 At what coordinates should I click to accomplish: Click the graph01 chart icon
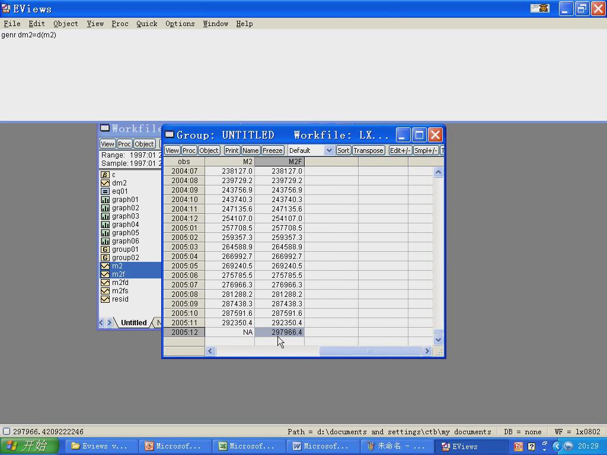105,200
